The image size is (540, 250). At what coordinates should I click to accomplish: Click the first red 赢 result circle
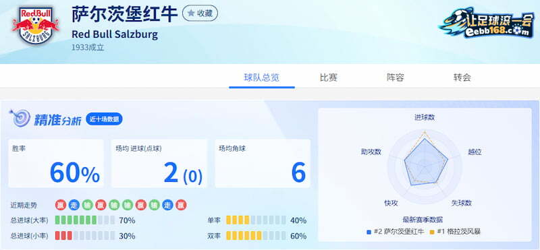pos(61,206)
